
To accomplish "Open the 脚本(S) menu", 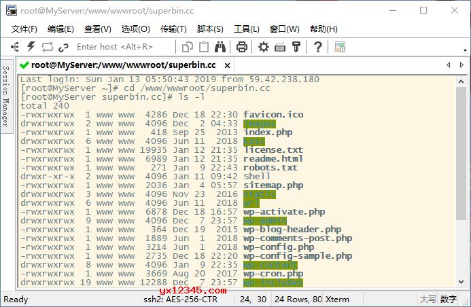I will pos(210,29).
